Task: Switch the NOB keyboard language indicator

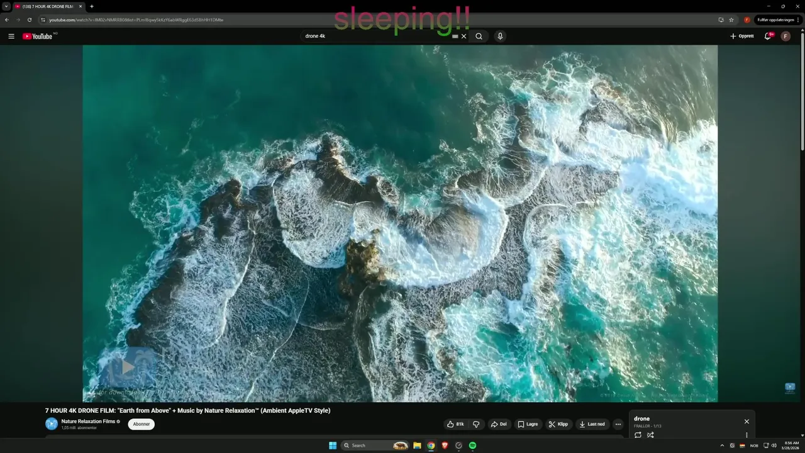Action: coord(754,445)
